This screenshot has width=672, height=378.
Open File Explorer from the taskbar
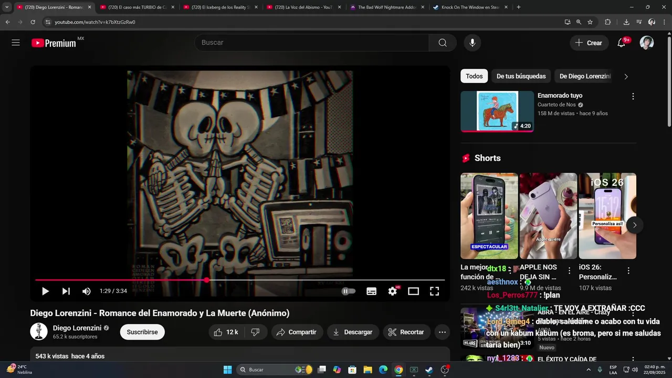[x=368, y=370]
